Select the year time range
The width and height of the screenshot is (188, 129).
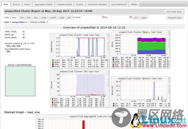tap(62, 17)
